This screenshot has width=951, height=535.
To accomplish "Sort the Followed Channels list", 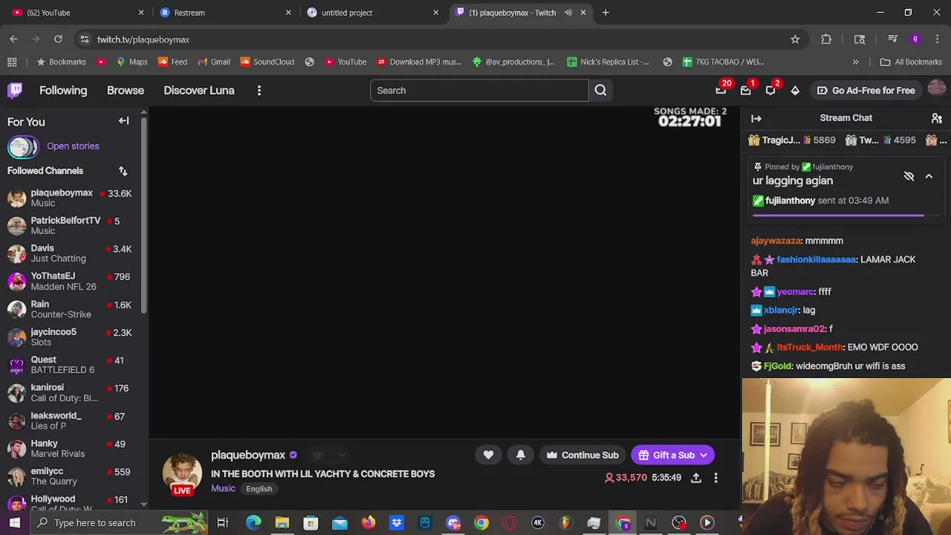I will pyautogui.click(x=123, y=171).
